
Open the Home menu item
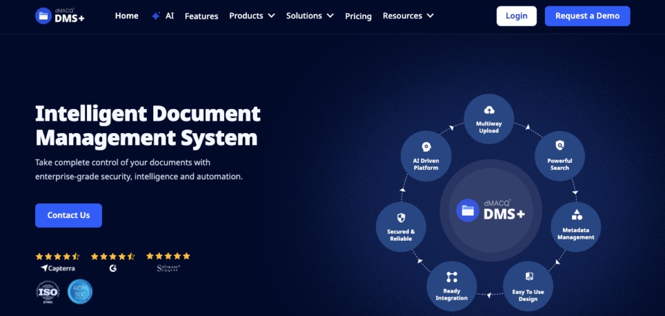pyautogui.click(x=127, y=16)
